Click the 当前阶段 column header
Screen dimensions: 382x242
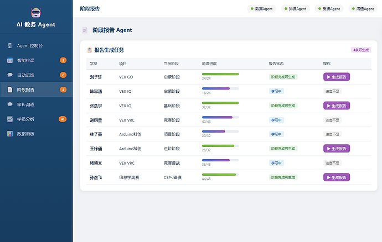[171, 64]
